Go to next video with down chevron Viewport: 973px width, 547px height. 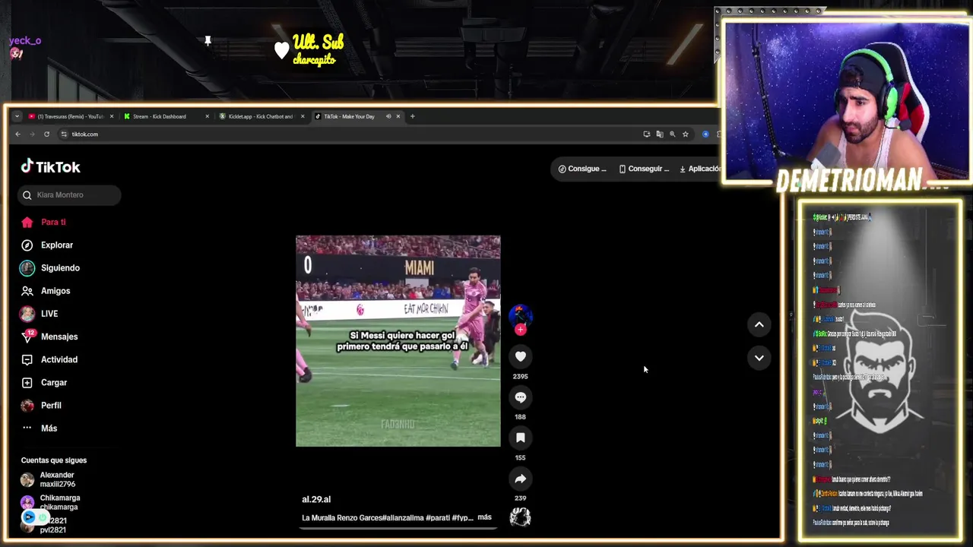pyautogui.click(x=759, y=358)
